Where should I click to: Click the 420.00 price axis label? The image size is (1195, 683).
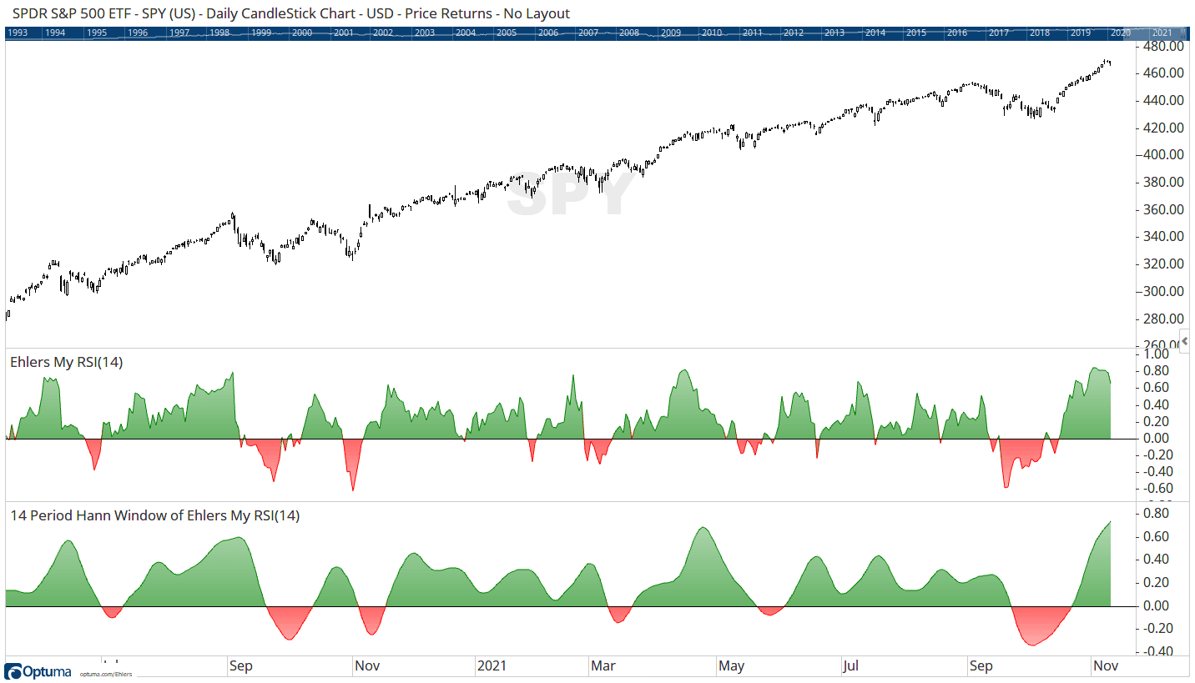pyautogui.click(x=1162, y=128)
